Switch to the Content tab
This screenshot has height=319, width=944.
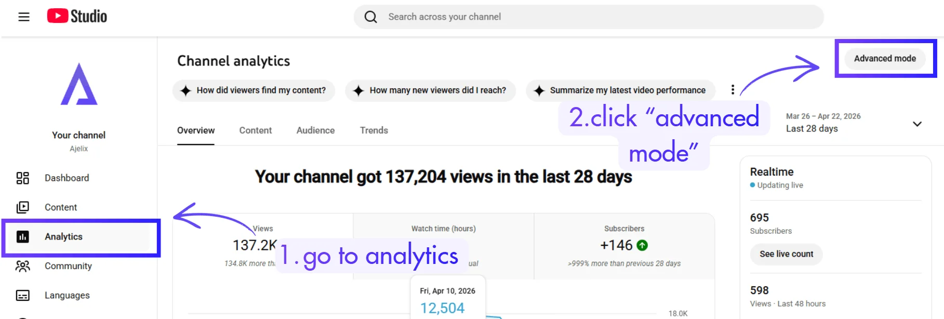pyautogui.click(x=255, y=130)
